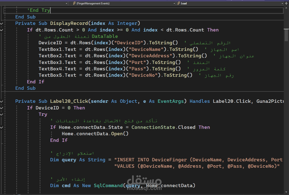Place cursor in the "'End Try" comment line

point(39,10)
